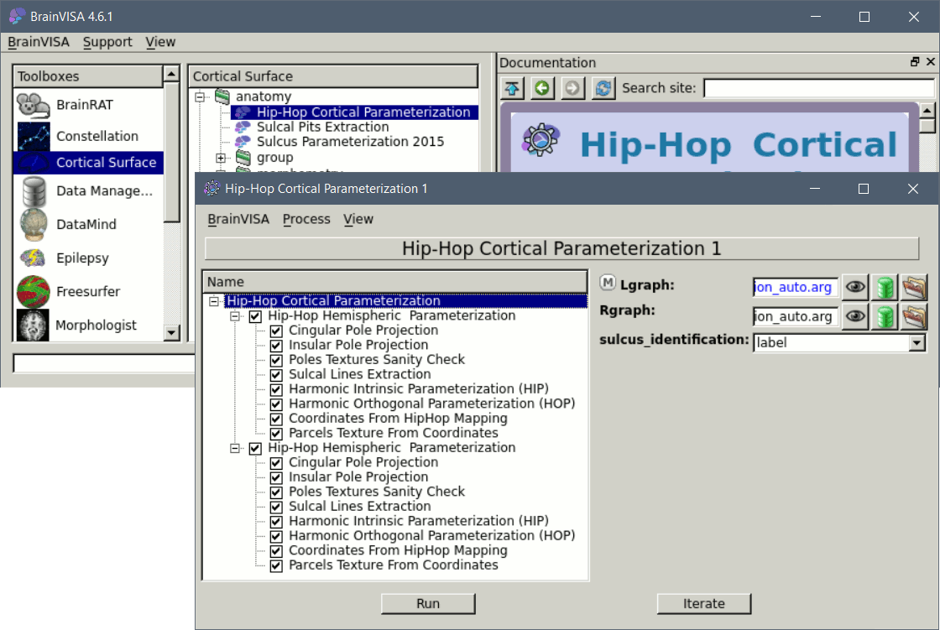Viewport: 940px width, 630px height.
Task: Expand the group folder in Cortical Surface tree
Action: pos(221,158)
